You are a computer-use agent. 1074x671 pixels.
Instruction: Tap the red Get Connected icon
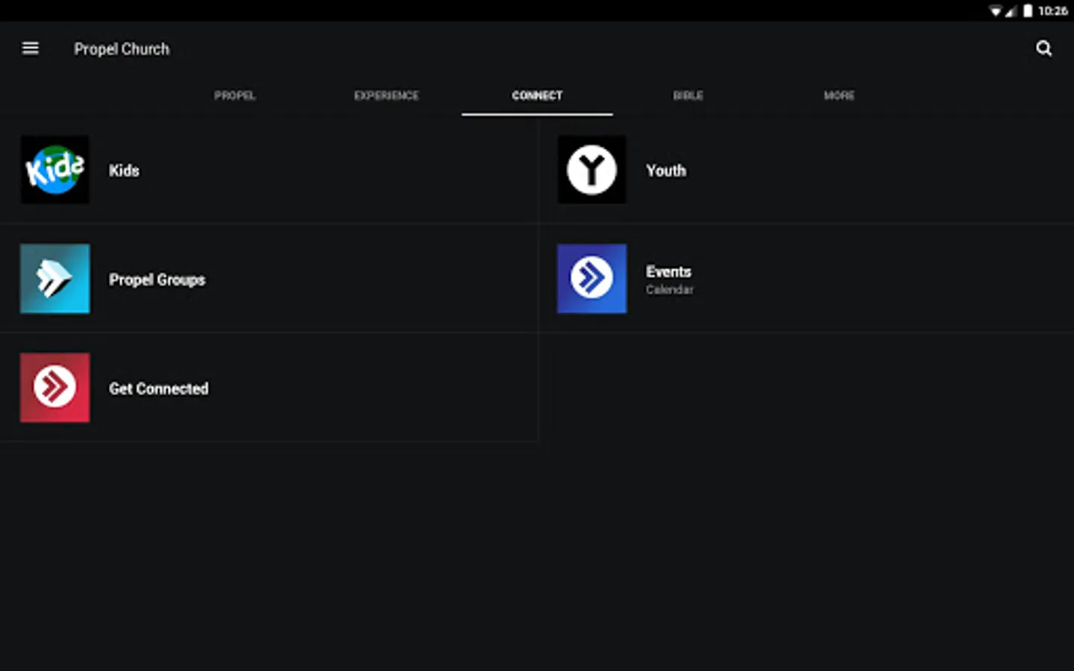coord(55,388)
